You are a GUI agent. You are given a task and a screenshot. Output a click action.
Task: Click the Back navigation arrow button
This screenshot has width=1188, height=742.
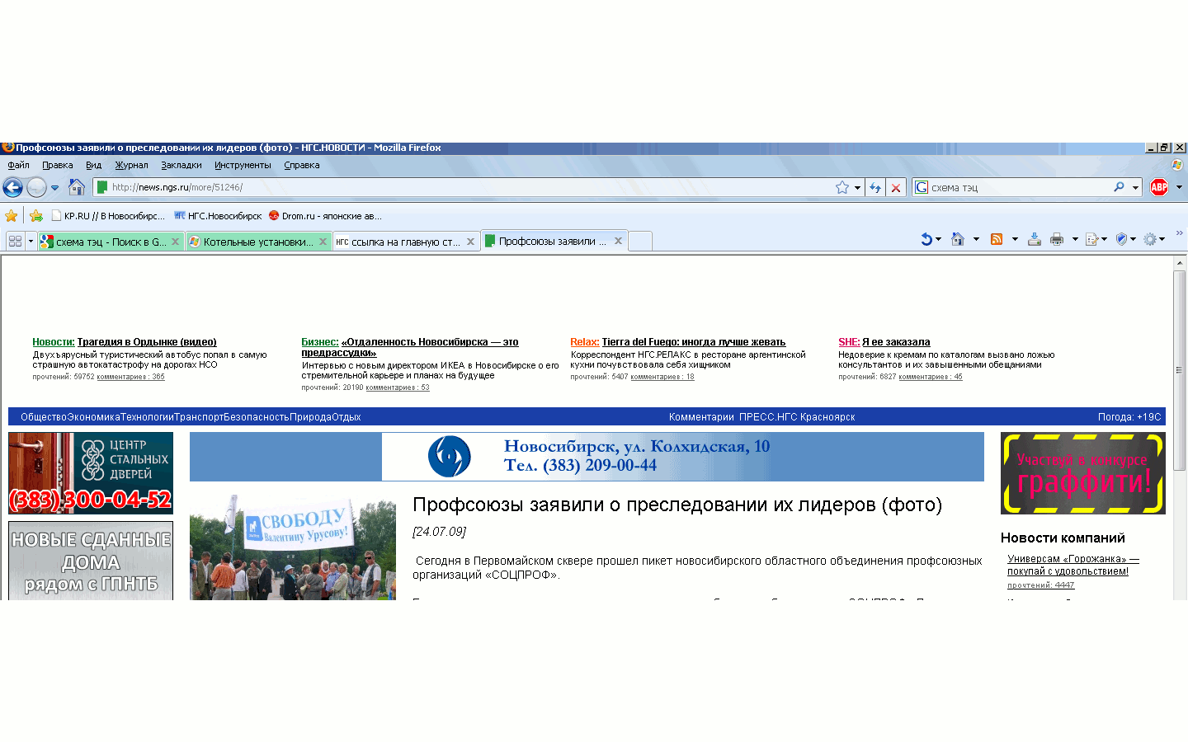pyautogui.click(x=13, y=187)
